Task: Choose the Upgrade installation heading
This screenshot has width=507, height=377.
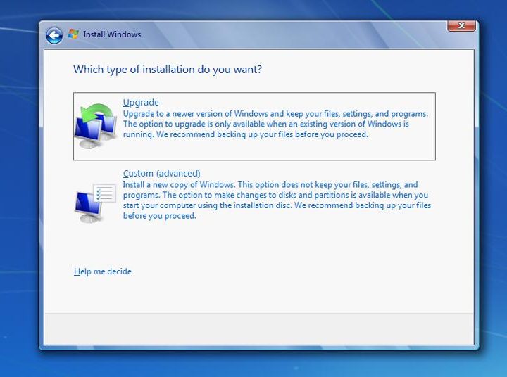Action: (141, 103)
